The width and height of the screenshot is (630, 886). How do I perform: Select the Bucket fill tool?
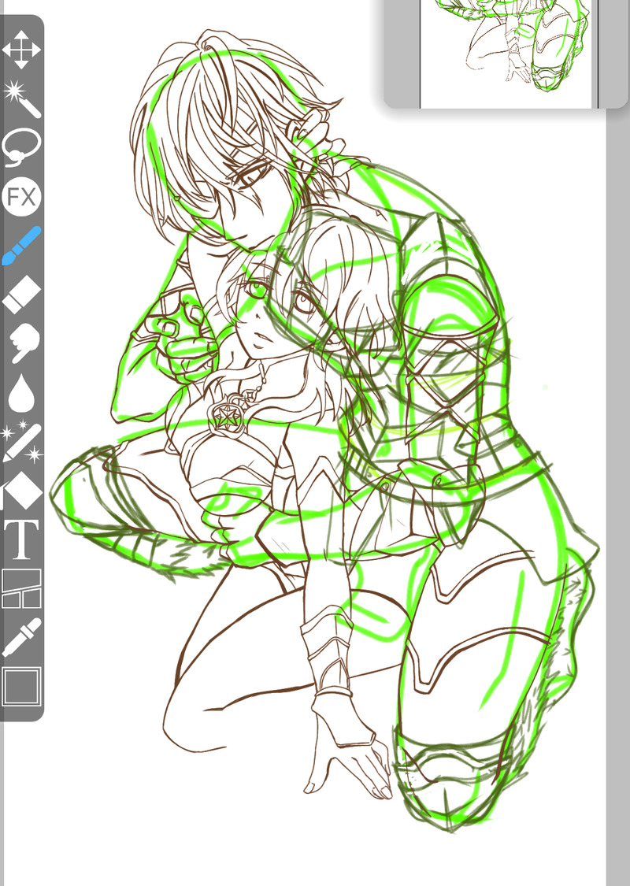point(21,491)
